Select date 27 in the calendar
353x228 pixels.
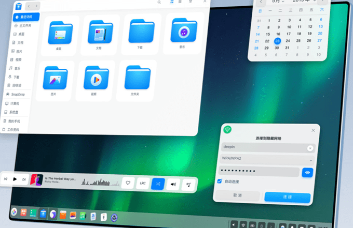(319, 40)
